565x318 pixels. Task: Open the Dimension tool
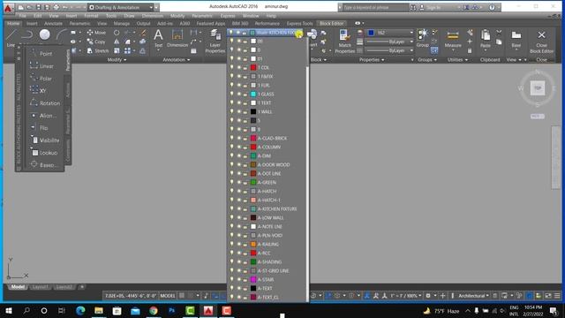click(177, 39)
